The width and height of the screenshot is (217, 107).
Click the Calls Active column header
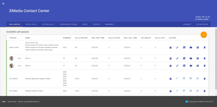[114, 38]
